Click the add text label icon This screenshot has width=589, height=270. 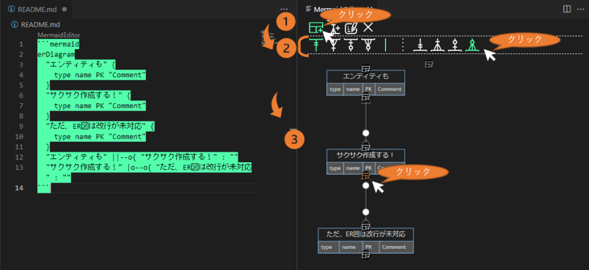click(x=334, y=27)
